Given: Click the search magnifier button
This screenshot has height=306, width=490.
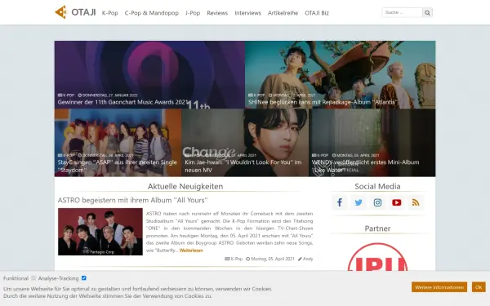Looking at the screenshot, I should 427,13.
